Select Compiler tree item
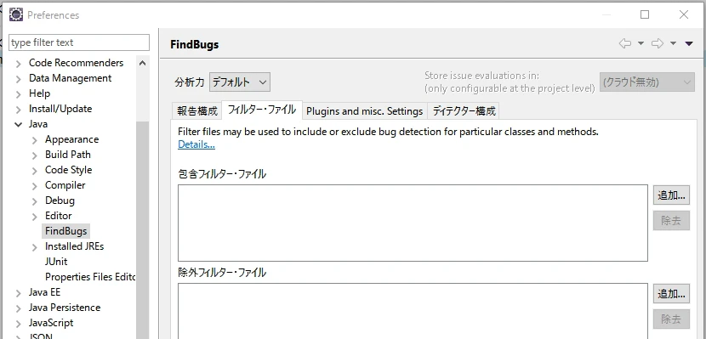This screenshot has height=339, width=706. (x=65, y=185)
